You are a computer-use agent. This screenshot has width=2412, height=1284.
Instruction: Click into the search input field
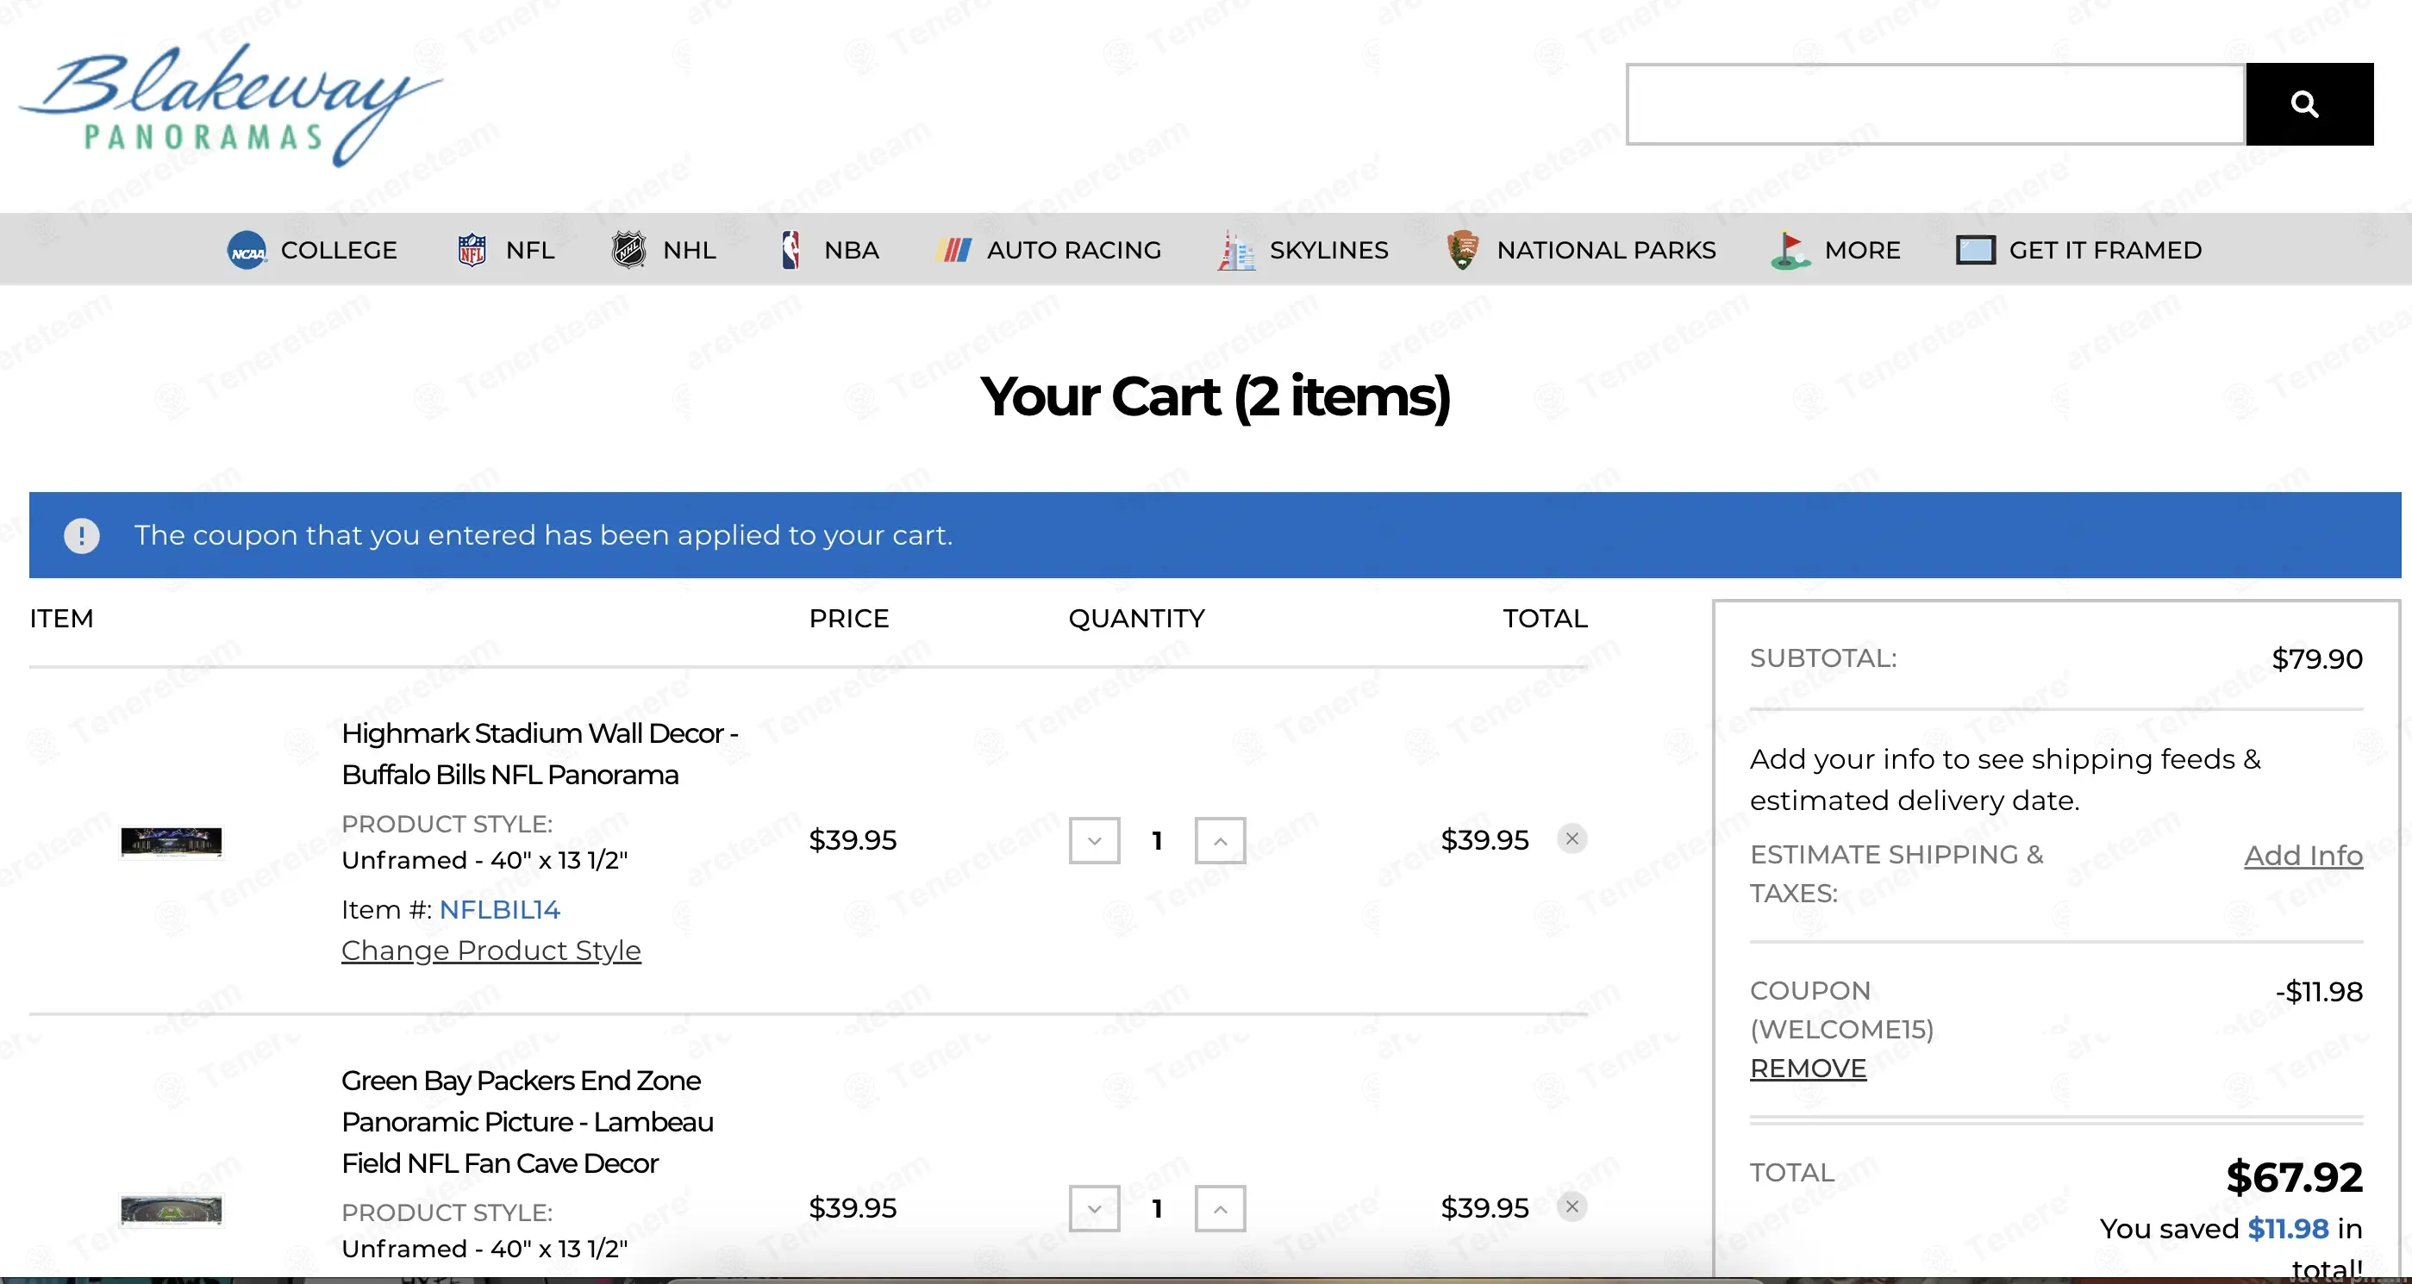pos(1935,104)
